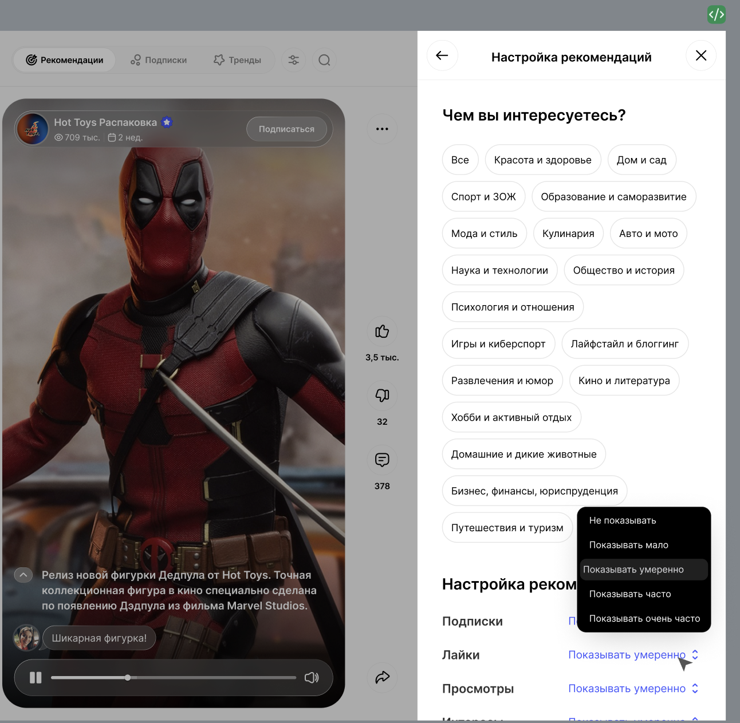The height and width of the screenshot is (723, 740).
Task: Toggle Кулинария interest chip
Action: [568, 234]
